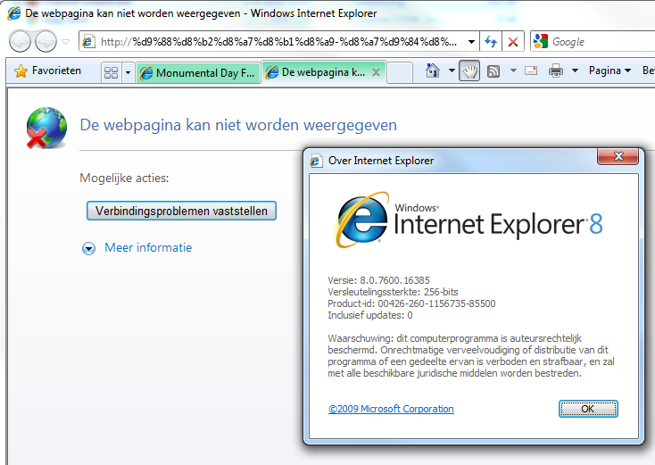Open the ©2009 Microsoft Corporation link
Image resolution: width=655 pixels, height=465 pixels.
click(391, 409)
